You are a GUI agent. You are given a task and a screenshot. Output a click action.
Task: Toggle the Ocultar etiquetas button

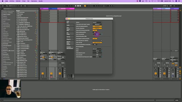(97, 28)
